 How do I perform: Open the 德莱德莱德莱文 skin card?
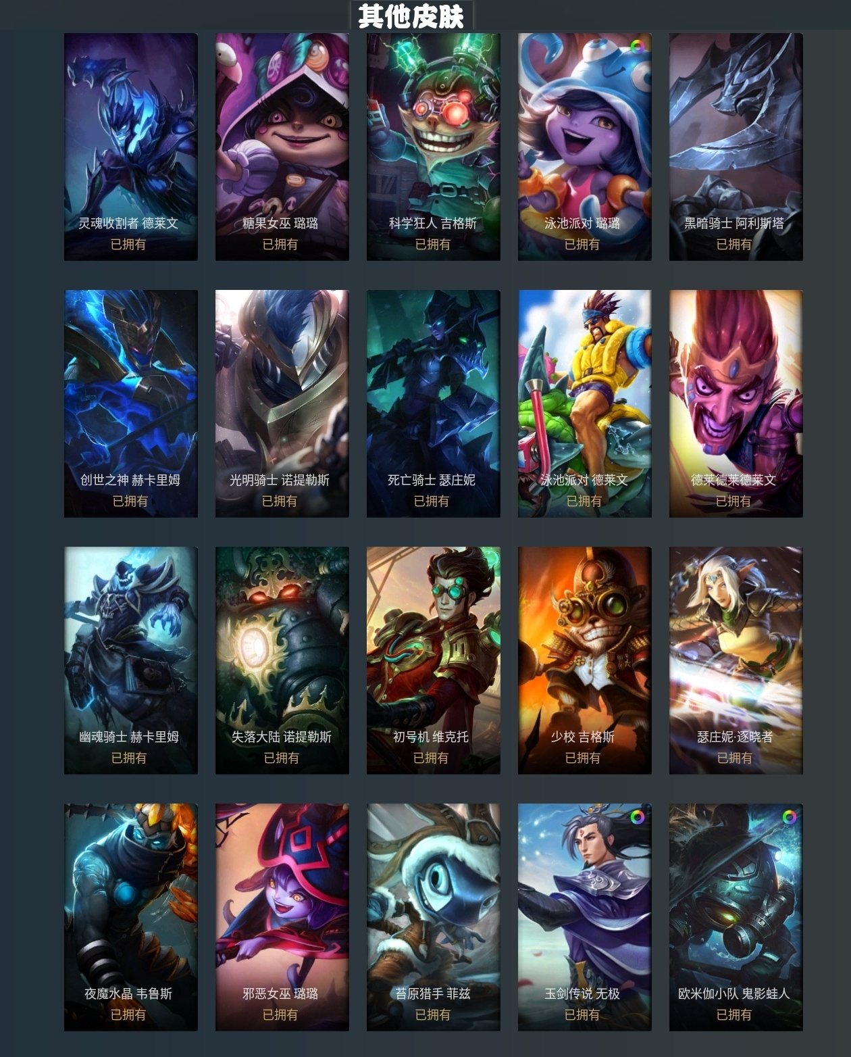tap(736, 403)
